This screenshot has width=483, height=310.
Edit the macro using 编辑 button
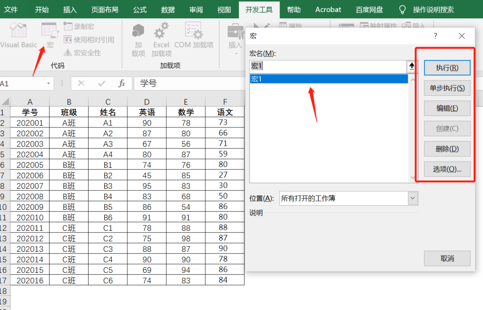[447, 108]
